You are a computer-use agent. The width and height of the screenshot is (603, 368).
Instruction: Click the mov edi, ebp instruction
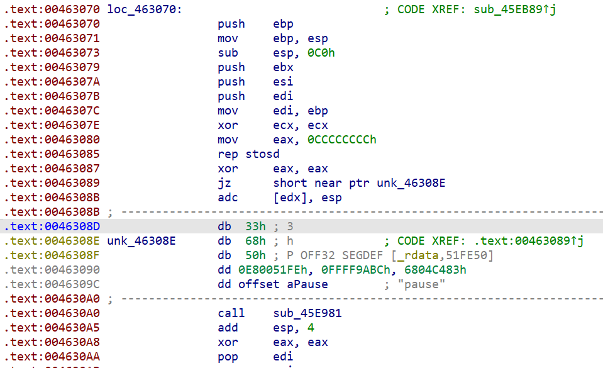click(273, 111)
